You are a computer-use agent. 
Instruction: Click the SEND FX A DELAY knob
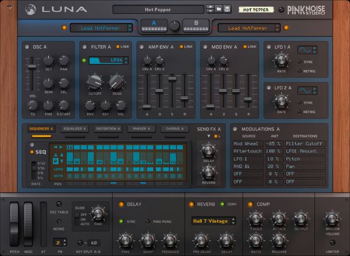point(208,151)
